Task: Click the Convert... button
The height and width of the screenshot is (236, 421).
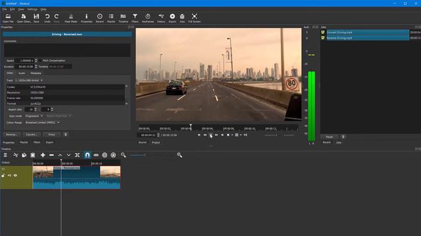Action: pyautogui.click(x=32, y=134)
